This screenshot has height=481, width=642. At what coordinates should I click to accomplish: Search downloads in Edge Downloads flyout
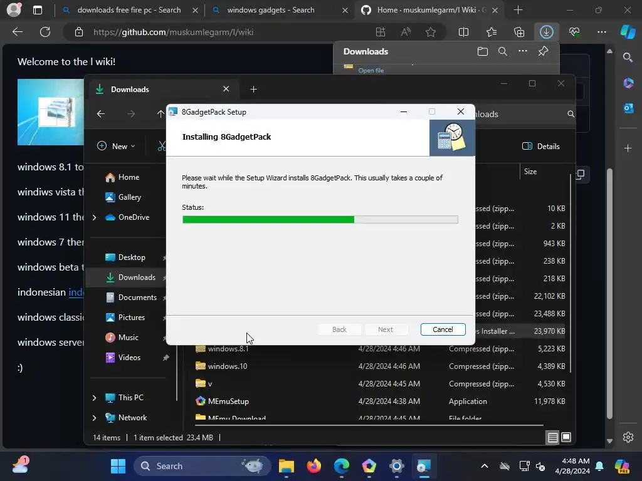502,51
